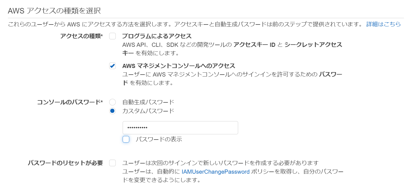Select the カスタムパスワード radio button
The image size is (407, 188).
click(112, 111)
